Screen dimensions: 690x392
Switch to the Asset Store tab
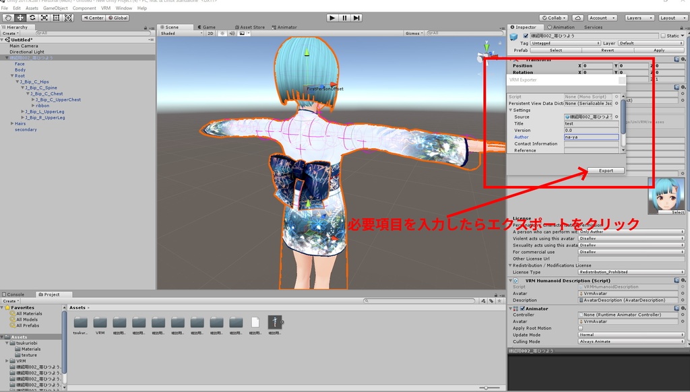tap(250, 27)
